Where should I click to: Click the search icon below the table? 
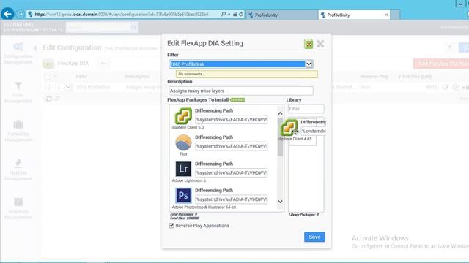pos(57,99)
